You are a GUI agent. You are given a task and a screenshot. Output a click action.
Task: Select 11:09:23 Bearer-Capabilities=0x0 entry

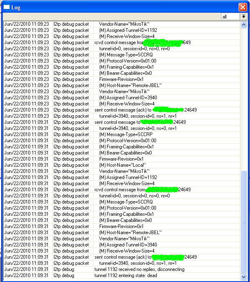122,73
